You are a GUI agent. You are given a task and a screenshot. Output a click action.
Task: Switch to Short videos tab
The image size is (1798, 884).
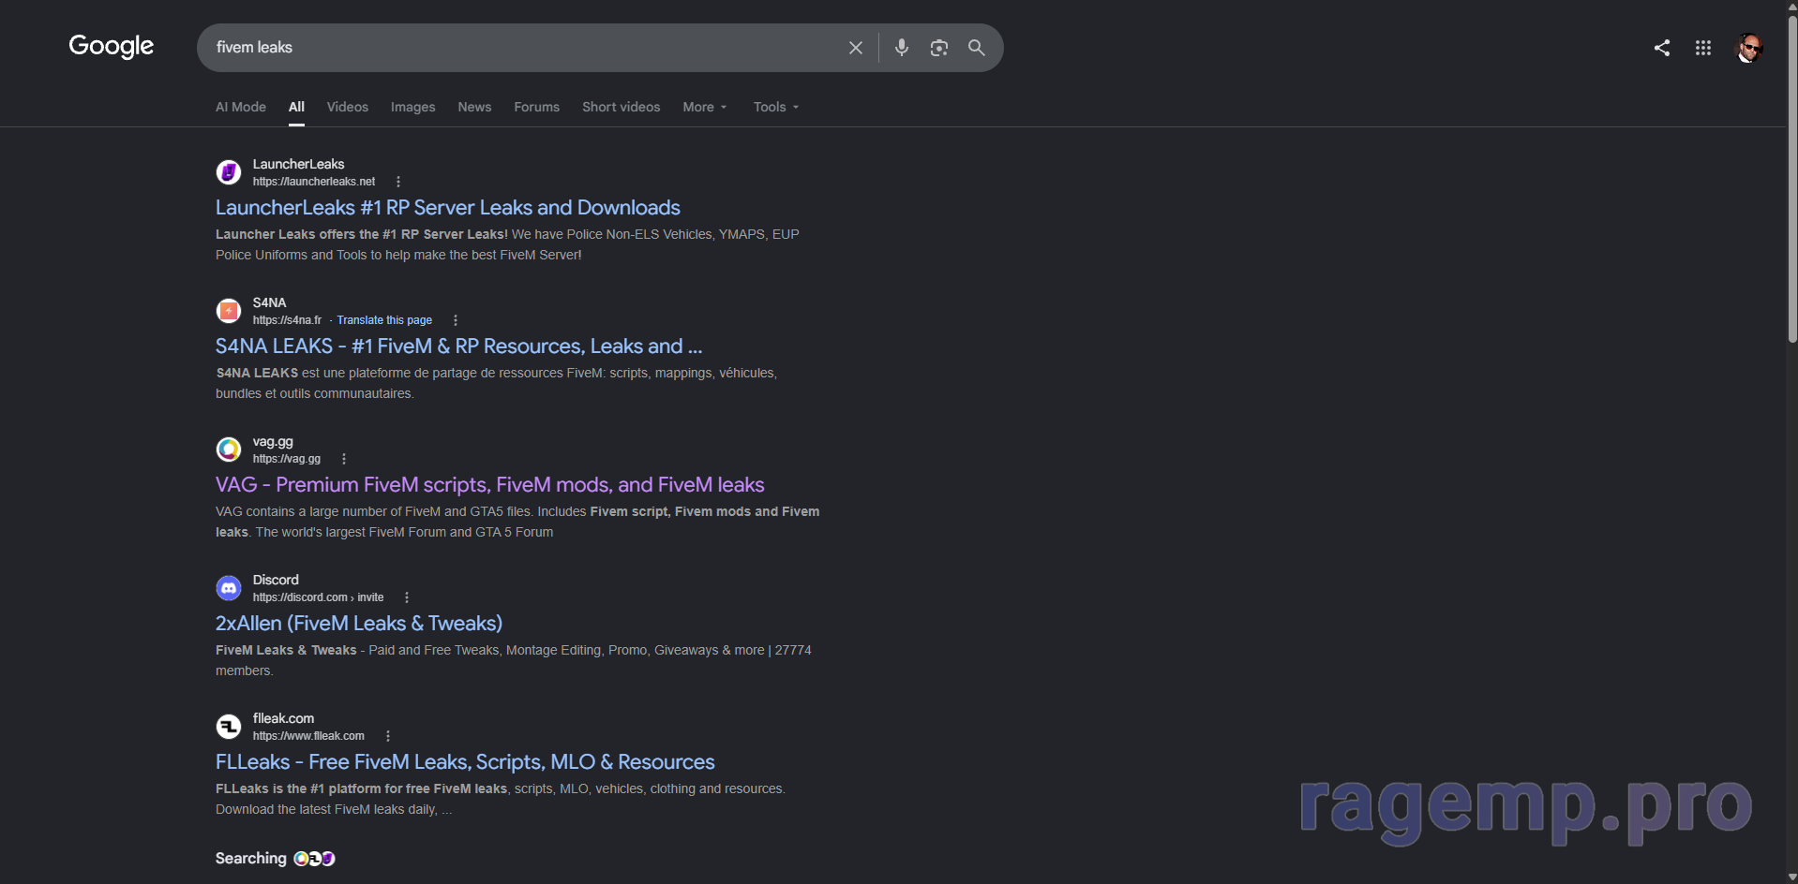point(621,107)
